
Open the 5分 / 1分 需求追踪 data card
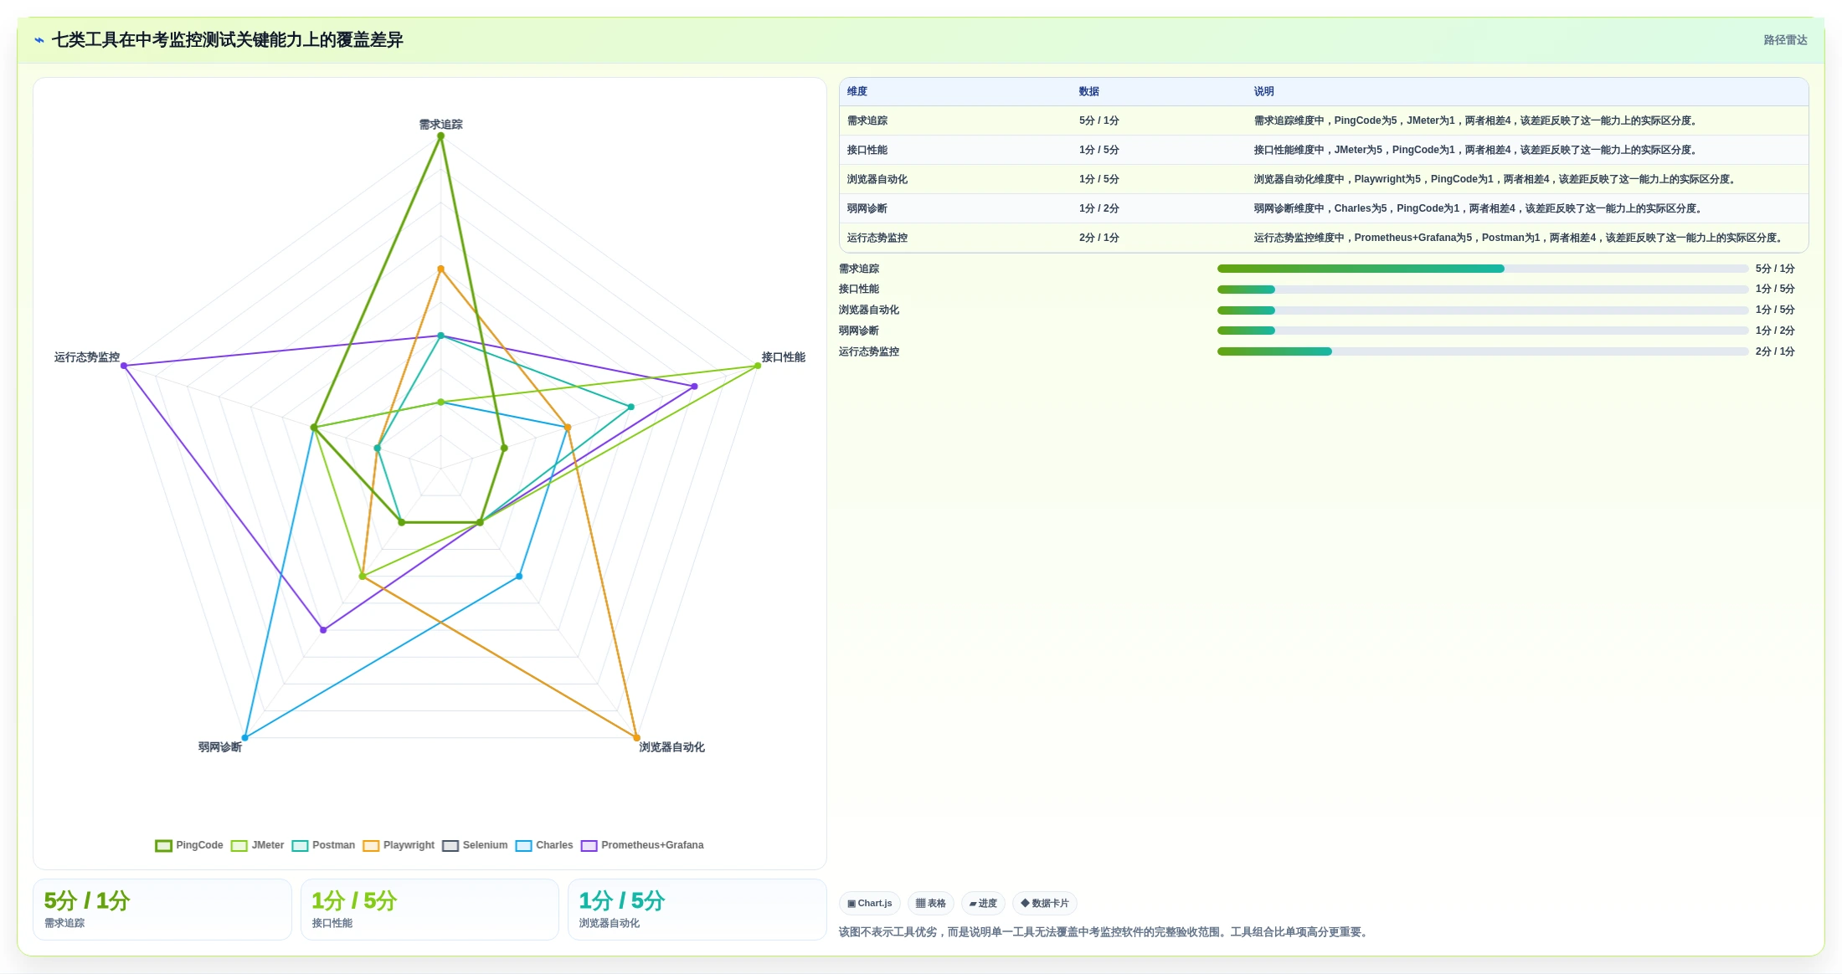pyautogui.click(x=162, y=910)
